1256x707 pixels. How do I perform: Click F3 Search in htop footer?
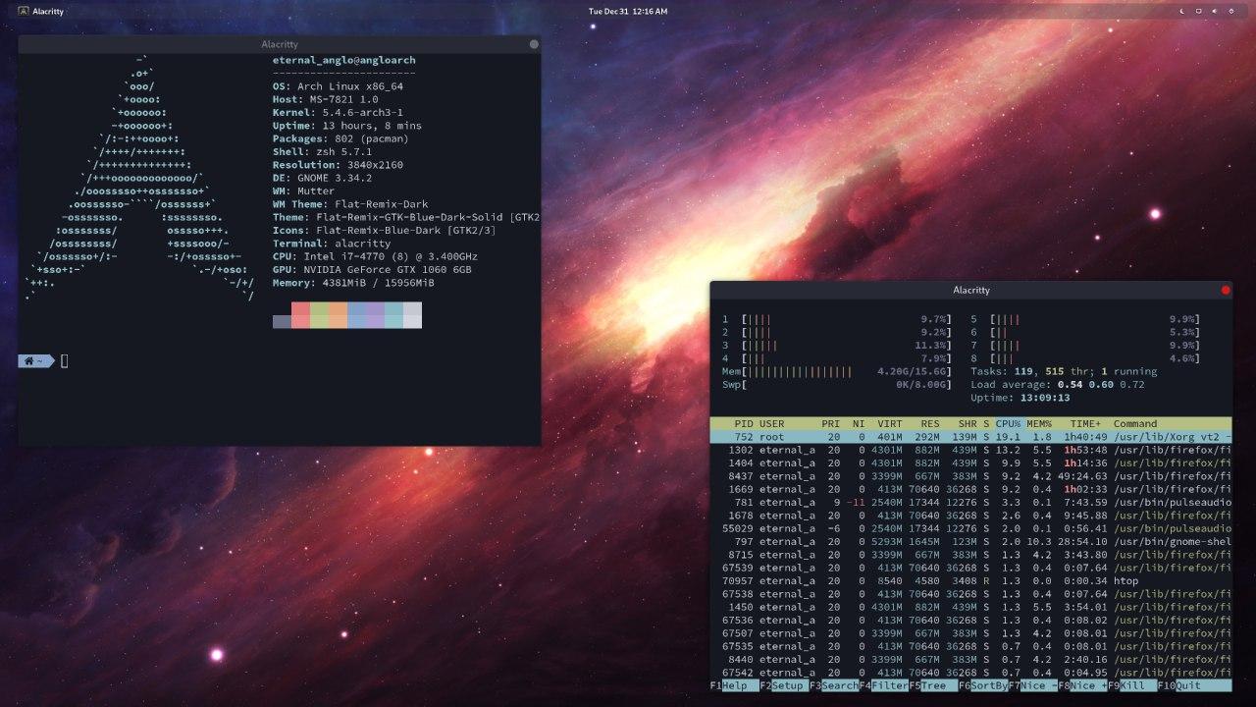pyautogui.click(x=833, y=685)
